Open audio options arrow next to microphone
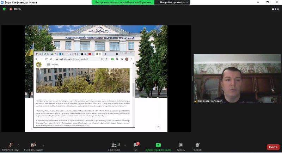This screenshot has height=153, width=282. point(18,145)
